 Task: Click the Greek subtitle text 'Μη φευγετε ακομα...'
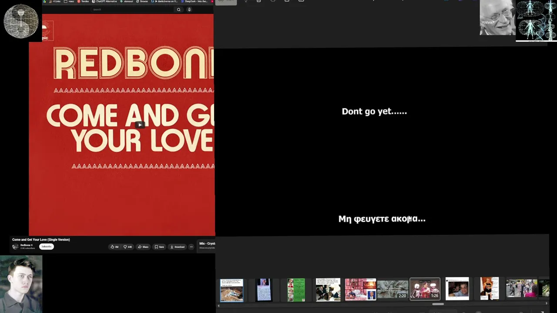point(382,219)
